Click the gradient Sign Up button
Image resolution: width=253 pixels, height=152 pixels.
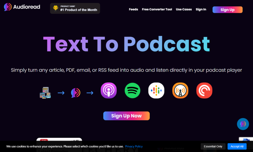(228, 10)
